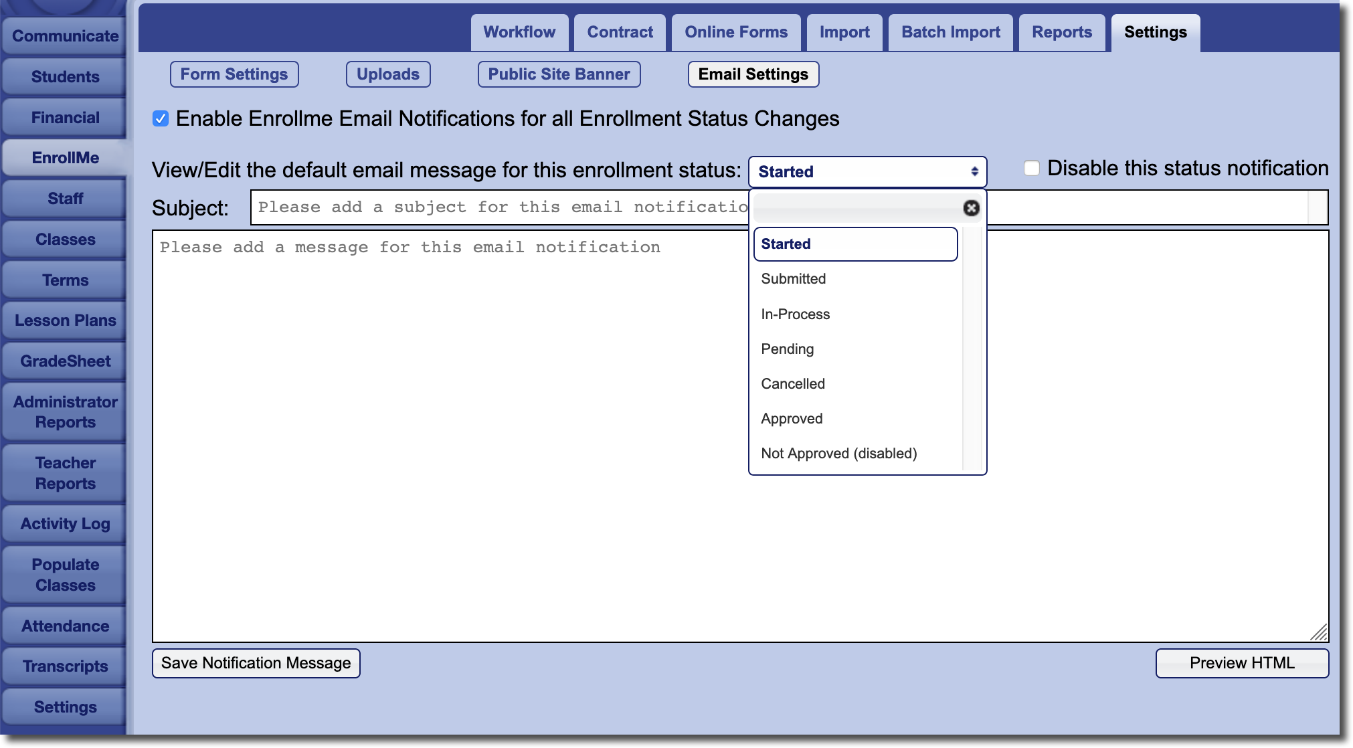Click the dropdown search filter field

tap(856, 208)
